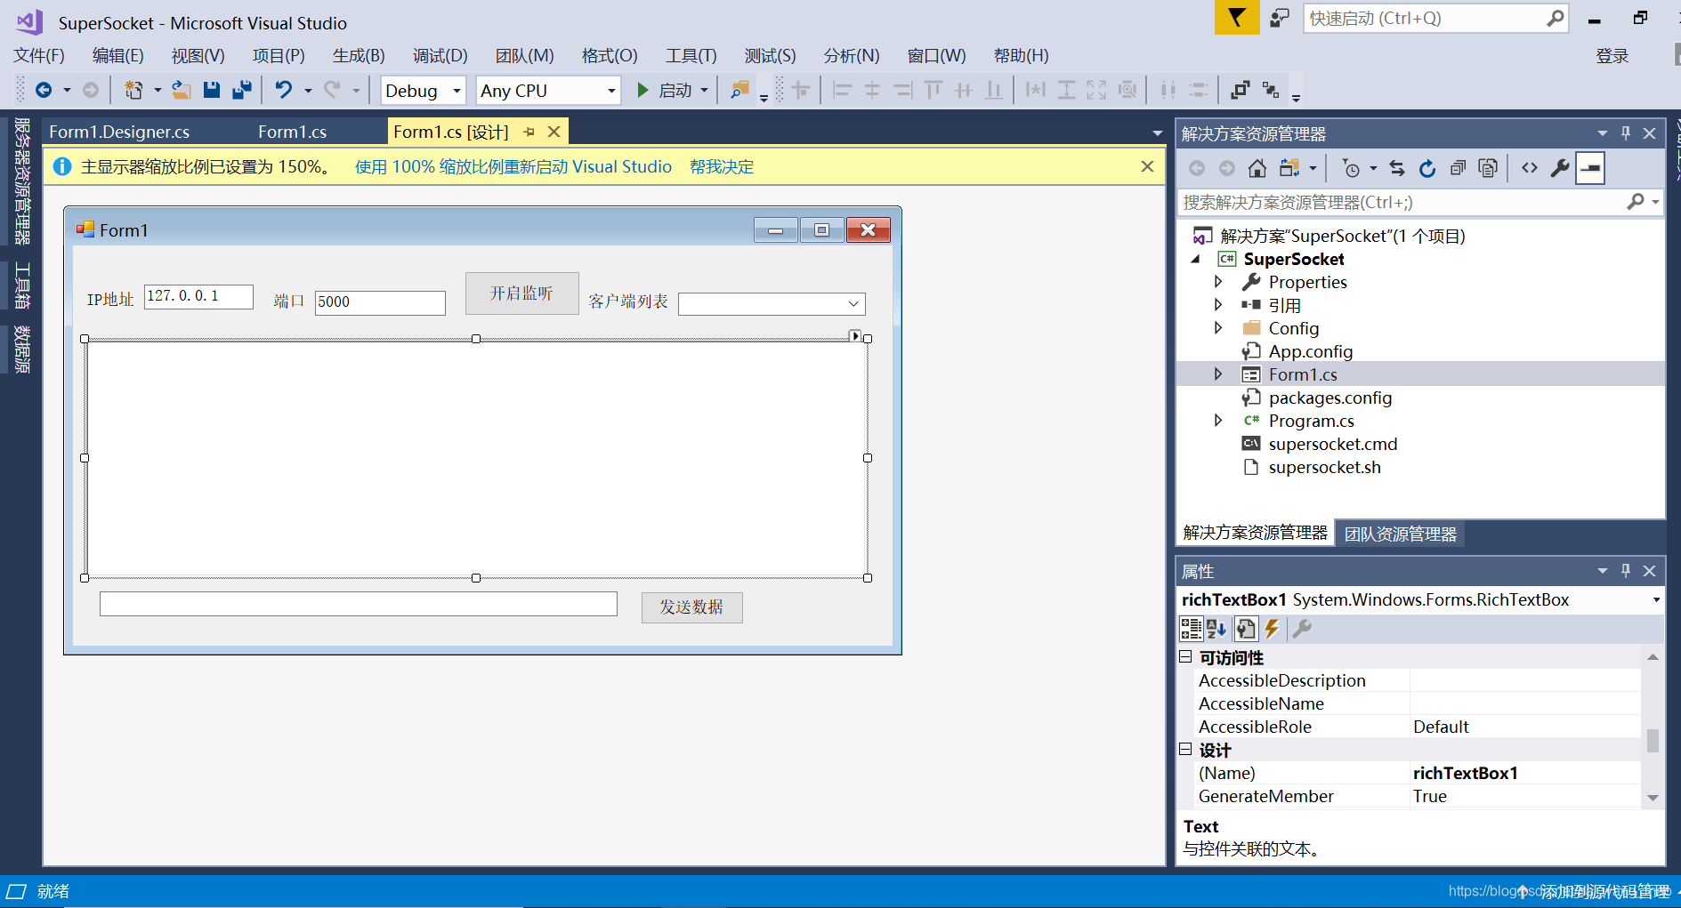This screenshot has height=908, width=1681.
Task: Collapse all items in Solution Explorer
Action: (x=1458, y=168)
